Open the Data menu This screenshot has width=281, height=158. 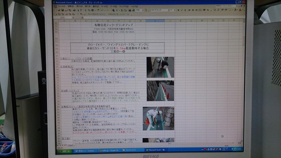tap(114, 6)
